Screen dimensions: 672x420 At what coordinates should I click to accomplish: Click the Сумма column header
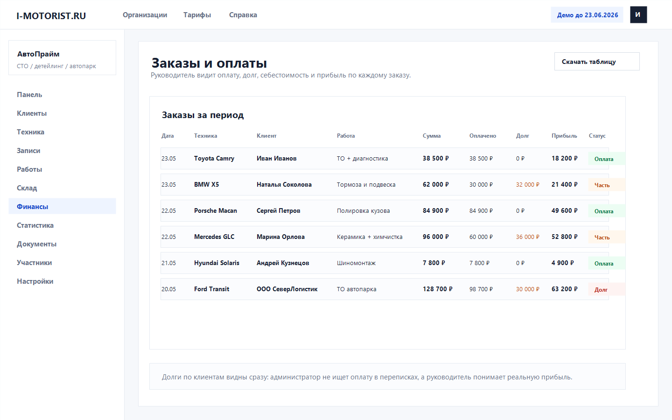[x=432, y=136]
